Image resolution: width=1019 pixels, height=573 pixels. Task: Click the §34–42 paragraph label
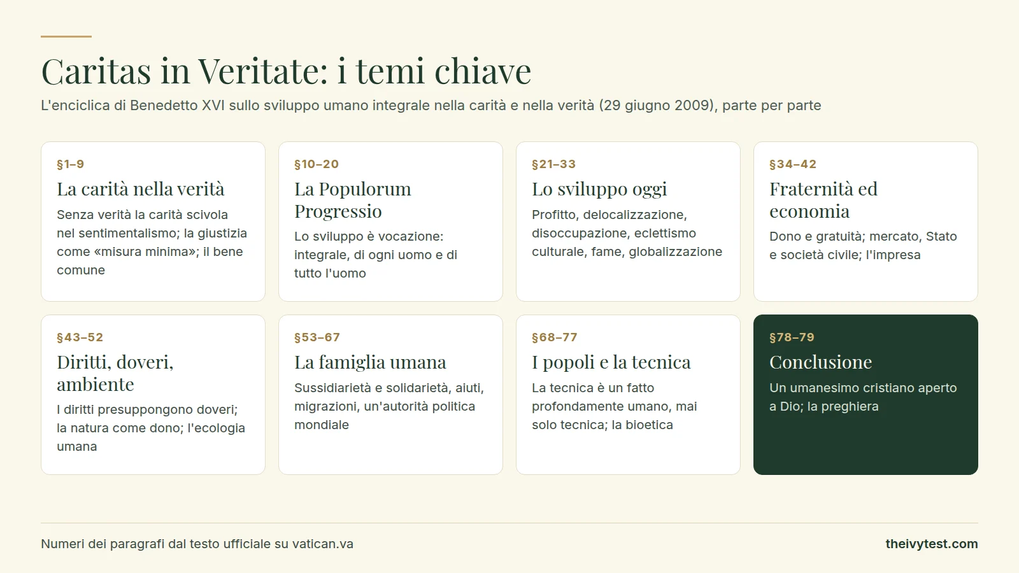[x=793, y=164]
